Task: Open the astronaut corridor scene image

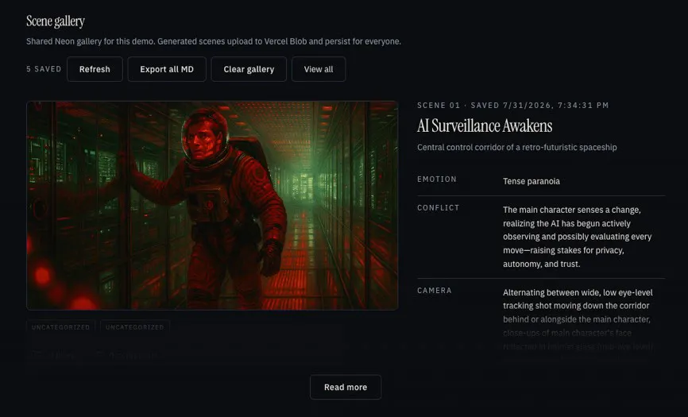Action: coord(212,206)
